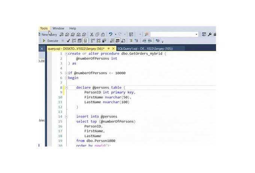The width and height of the screenshot is (255, 173).
Task: Open the SQL editor toolbar overflow arrow
Action: tap(163, 42)
